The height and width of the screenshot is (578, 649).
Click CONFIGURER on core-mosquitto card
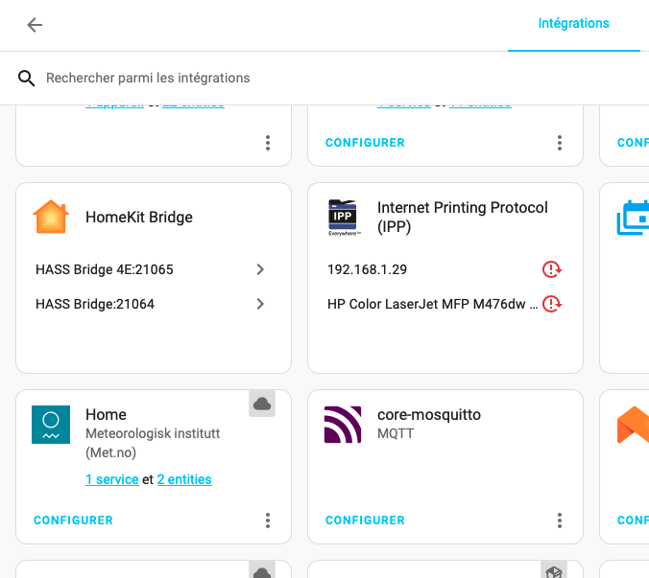pyautogui.click(x=365, y=520)
